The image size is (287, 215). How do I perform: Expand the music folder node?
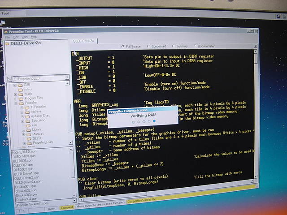[x=16, y=95]
